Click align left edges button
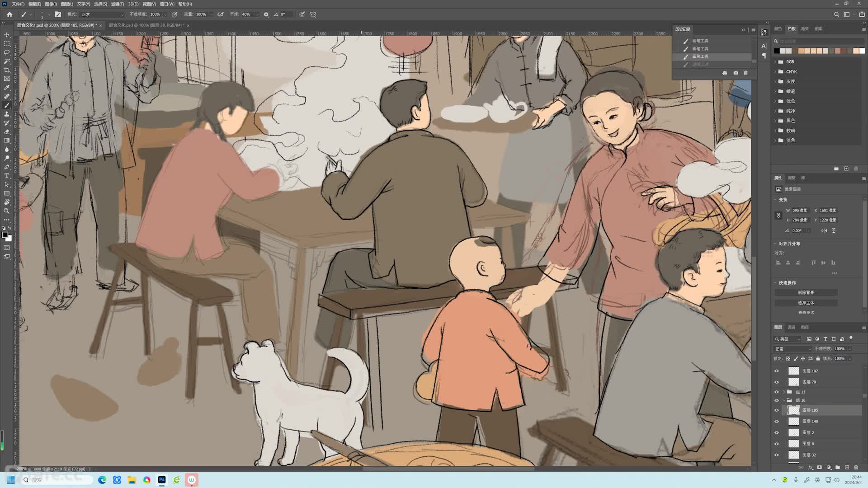Screen dimensions: 868x488 coord(778,263)
